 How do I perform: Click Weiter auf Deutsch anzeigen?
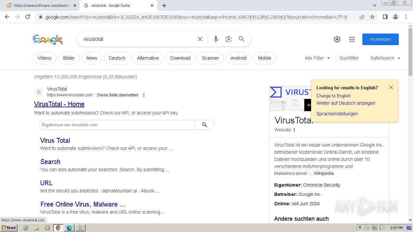pos(346,103)
